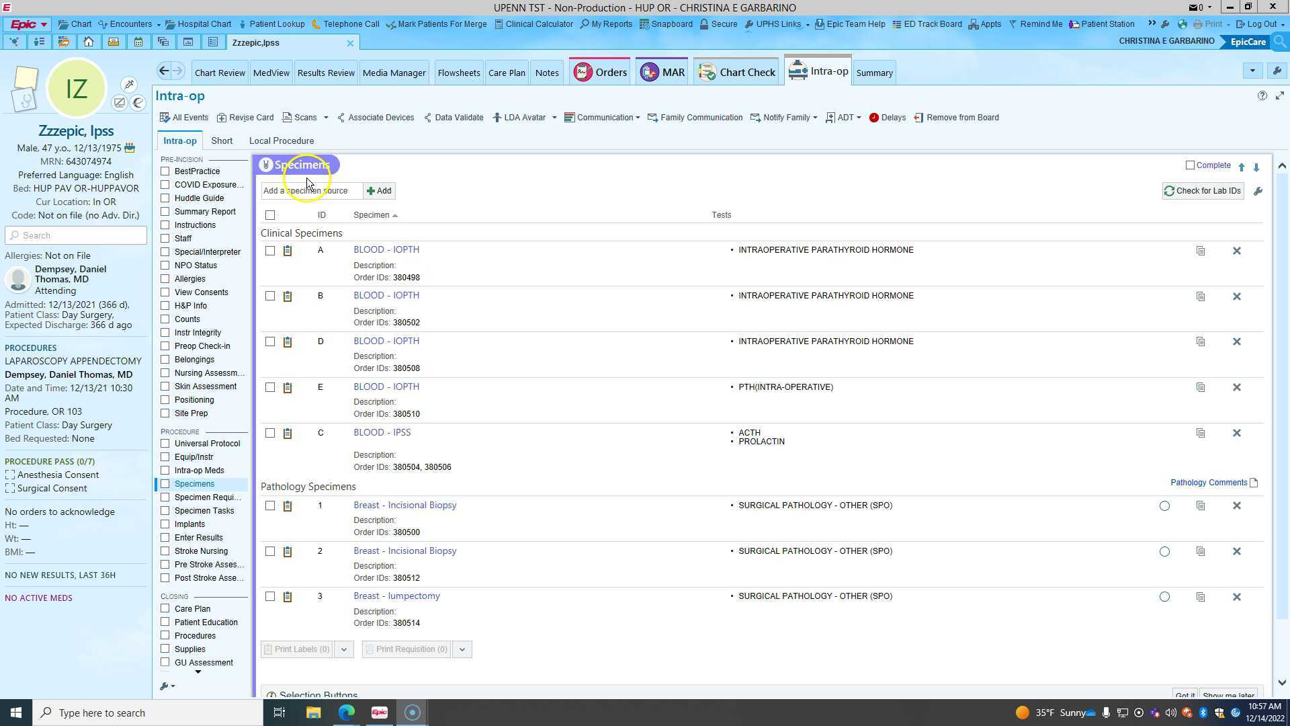Image resolution: width=1290 pixels, height=726 pixels.
Task: Click the Specimens section wrench settings icon
Action: tap(1258, 191)
